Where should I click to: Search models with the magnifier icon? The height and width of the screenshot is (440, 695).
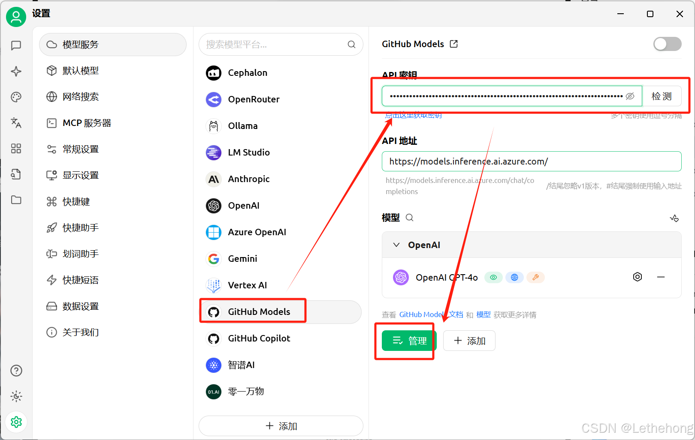click(410, 218)
